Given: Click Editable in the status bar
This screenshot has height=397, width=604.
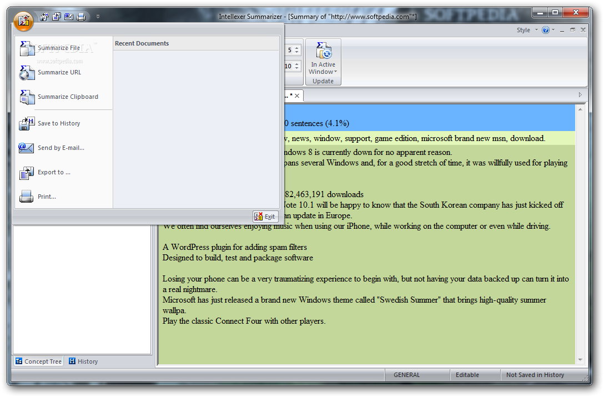Looking at the screenshot, I should pyautogui.click(x=467, y=375).
